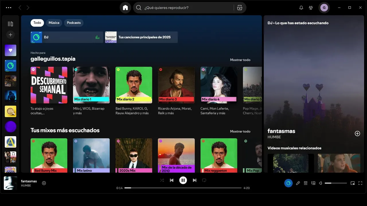Mute the volume speaker icon
Image resolution: width=367 pixels, height=206 pixels.
click(321, 183)
